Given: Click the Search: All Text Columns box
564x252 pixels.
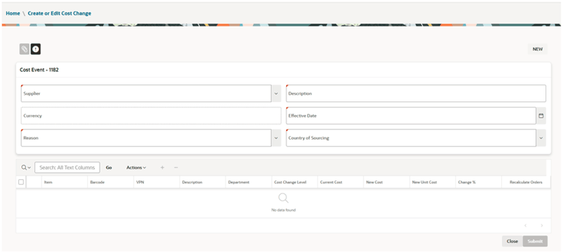Looking at the screenshot, I should click(x=68, y=168).
